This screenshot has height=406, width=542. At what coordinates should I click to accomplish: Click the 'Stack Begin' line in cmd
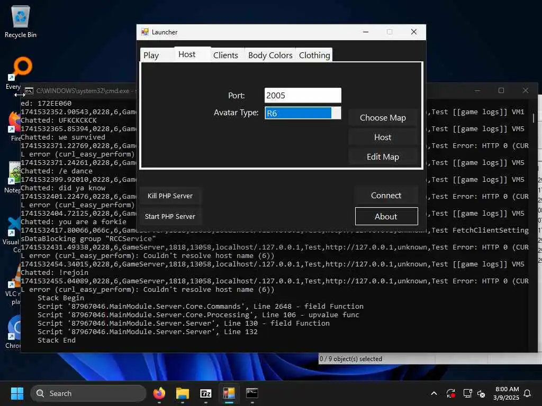tap(60, 298)
